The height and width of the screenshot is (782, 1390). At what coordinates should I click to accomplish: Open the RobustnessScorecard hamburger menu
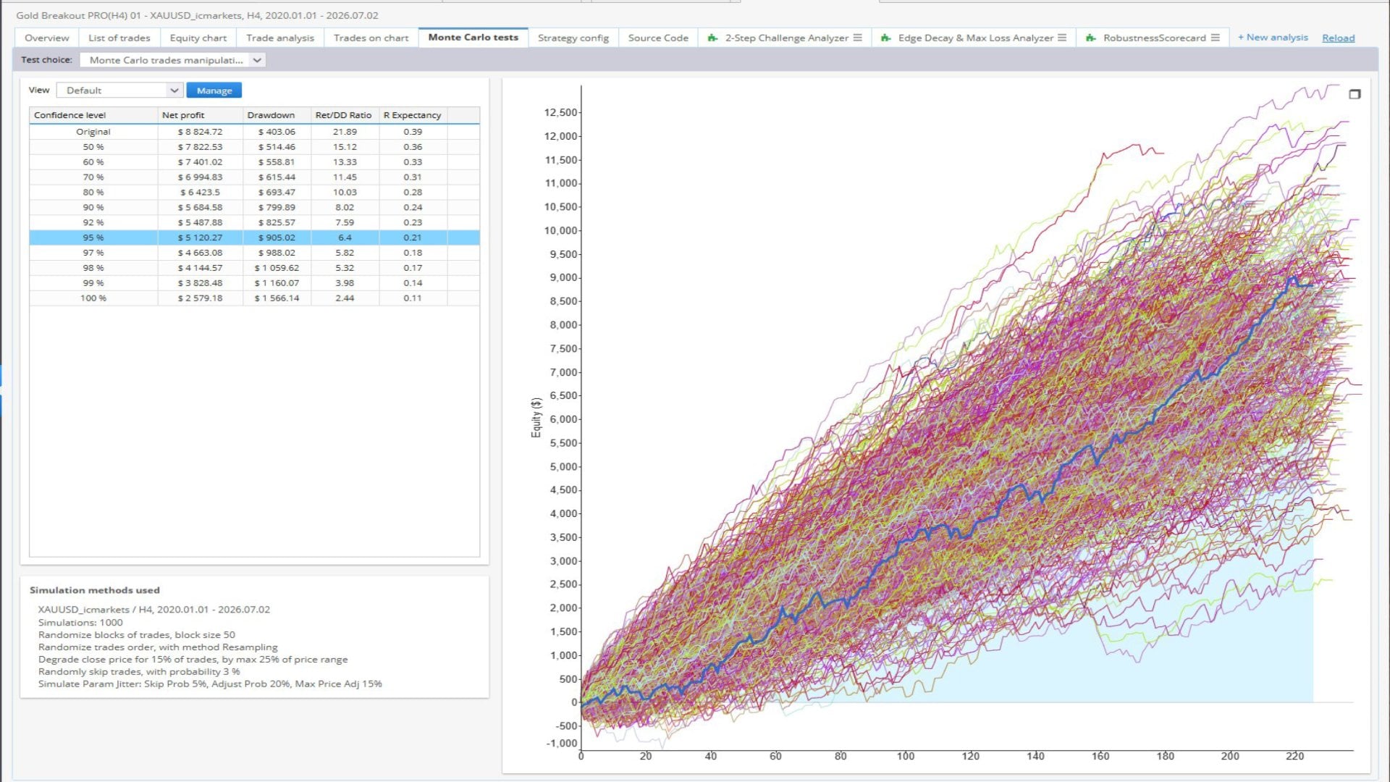coord(1215,38)
